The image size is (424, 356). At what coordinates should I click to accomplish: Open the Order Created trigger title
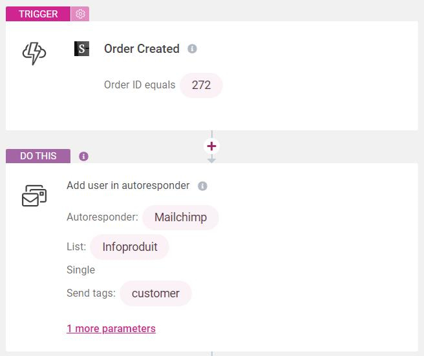point(142,49)
